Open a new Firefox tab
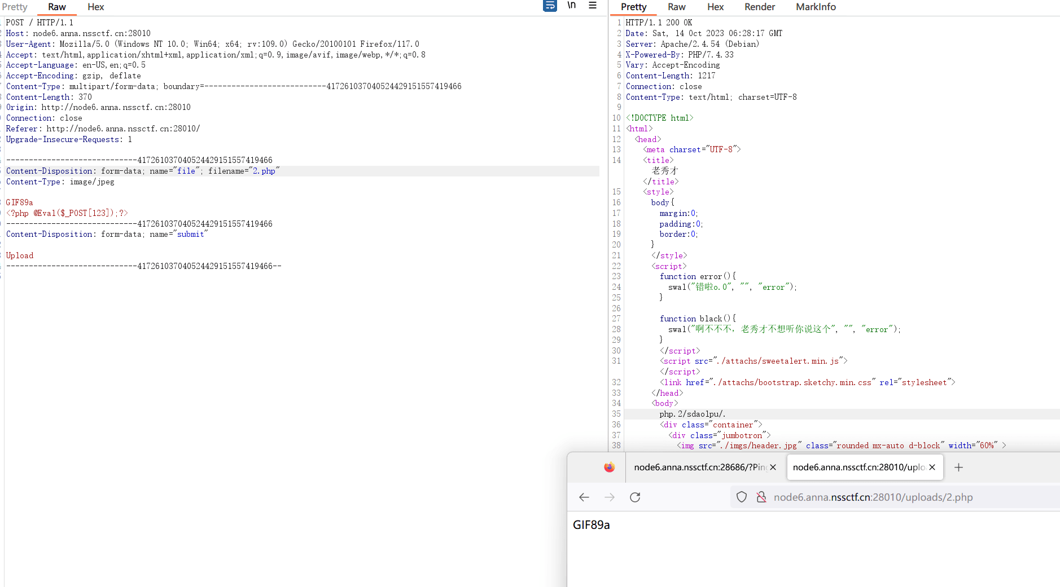The width and height of the screenshot is (1060, 587). 958,467
